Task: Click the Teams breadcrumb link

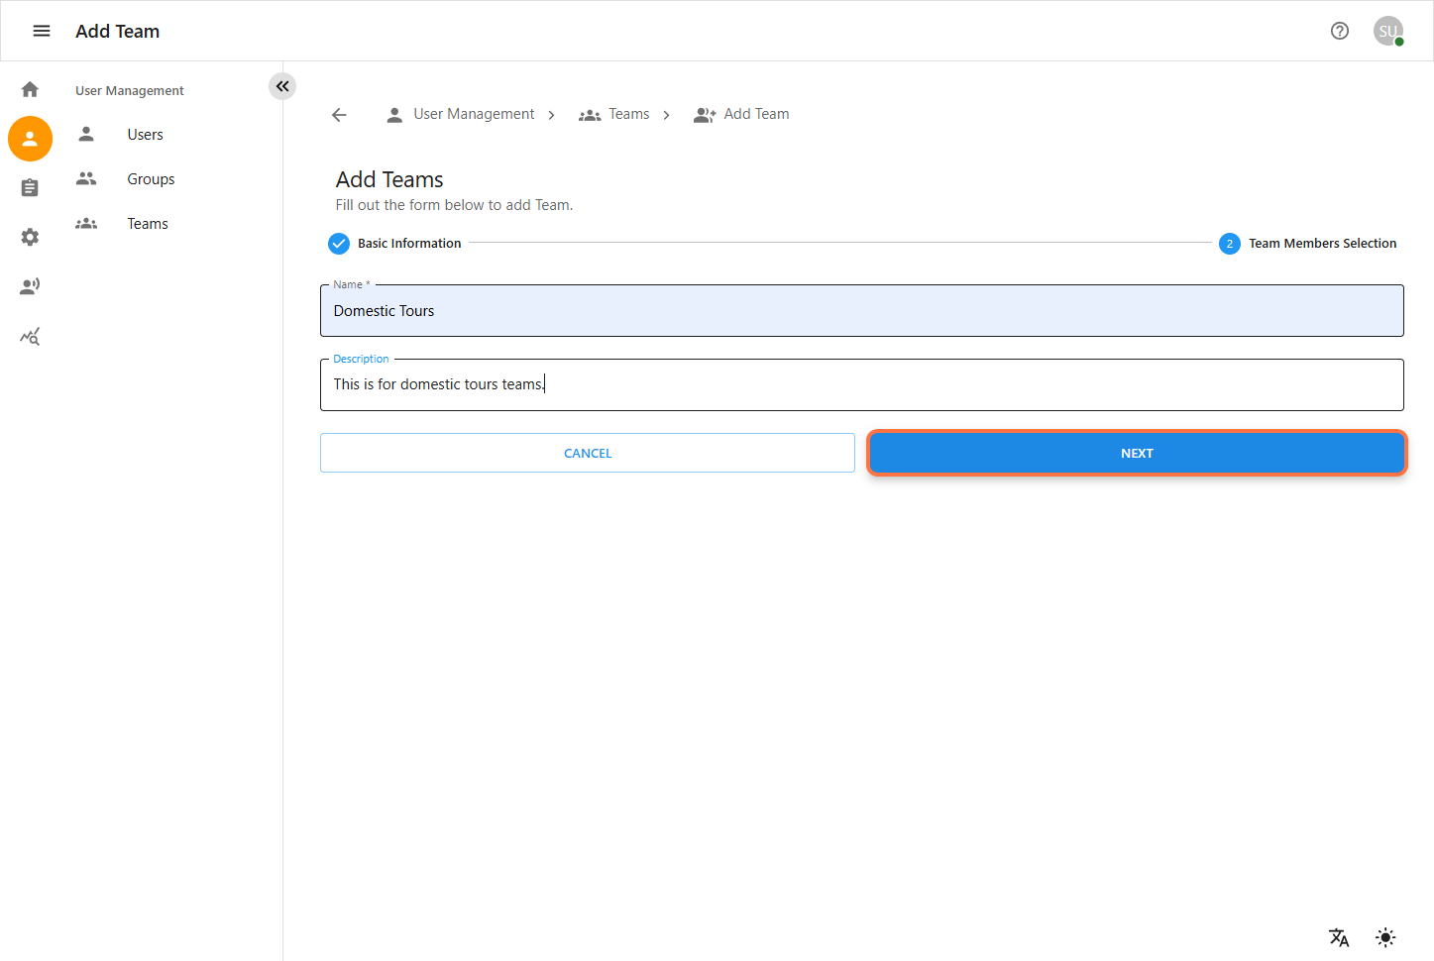Action: click(628, 114)
